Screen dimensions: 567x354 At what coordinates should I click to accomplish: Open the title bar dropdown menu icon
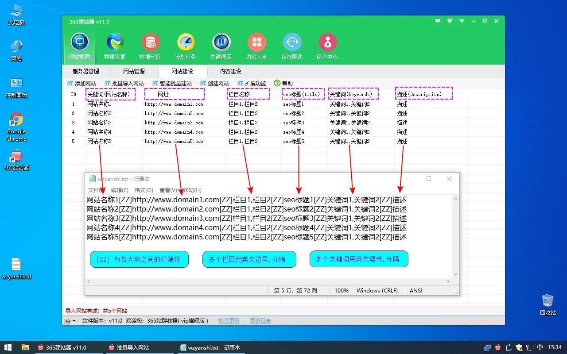462,21
